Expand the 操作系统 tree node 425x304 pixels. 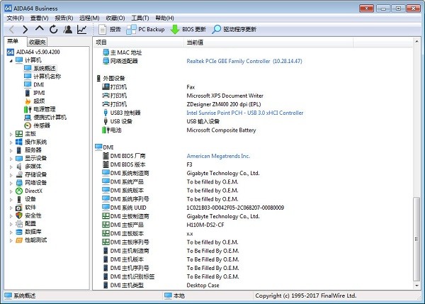[x=11, y=142]
